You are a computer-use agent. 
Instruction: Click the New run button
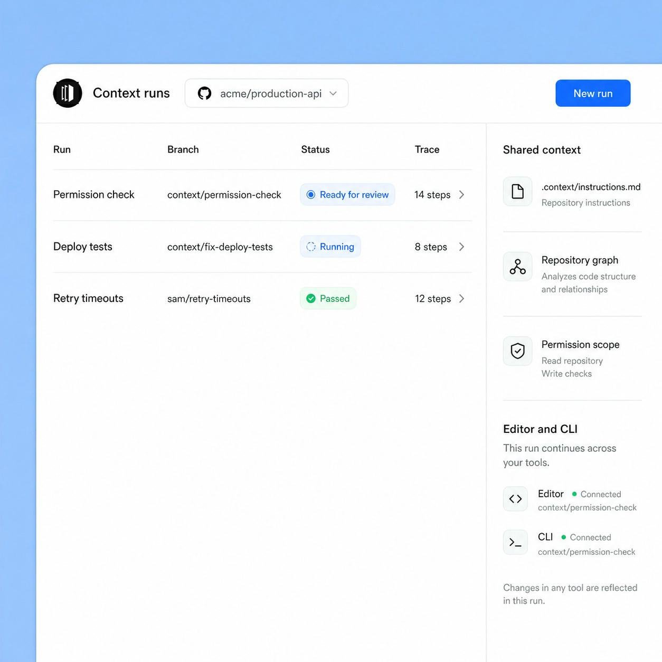[593, 93]
